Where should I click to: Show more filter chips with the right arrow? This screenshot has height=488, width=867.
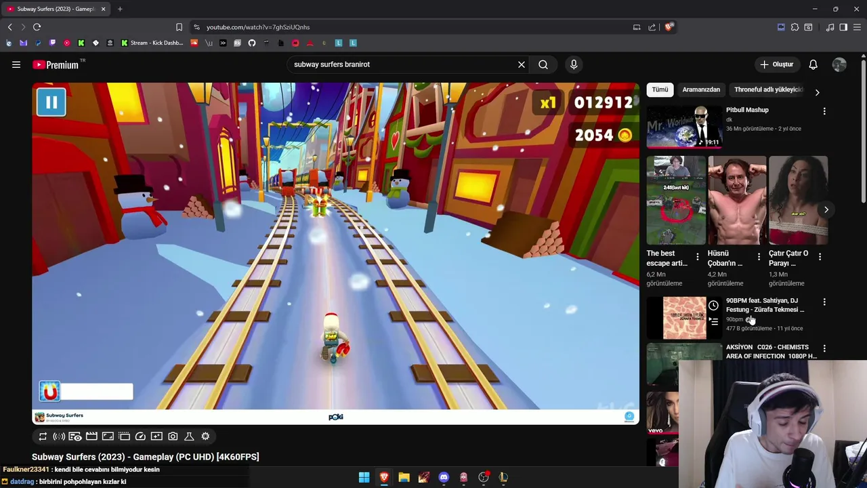817,92
